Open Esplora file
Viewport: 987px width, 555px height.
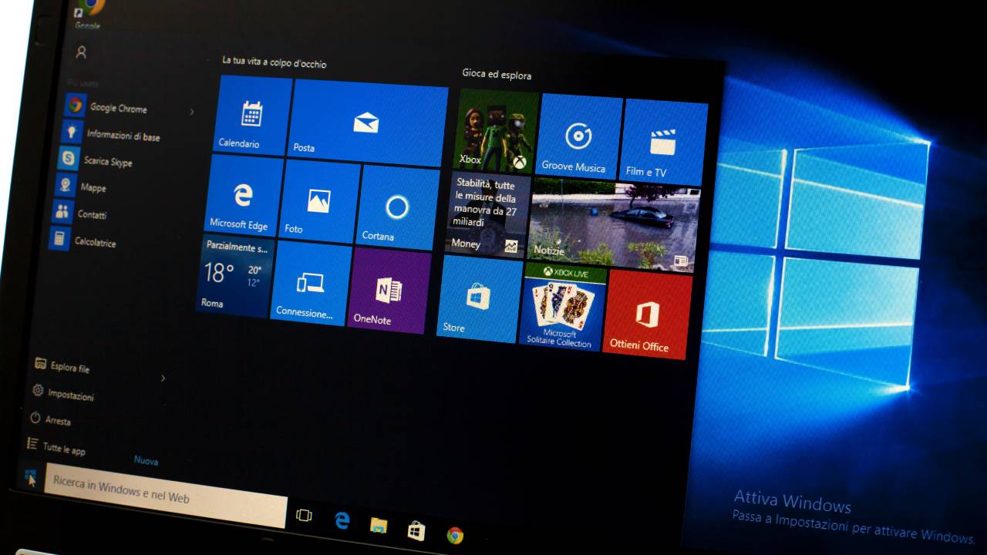pyautogui.click(x=63, y=365)
